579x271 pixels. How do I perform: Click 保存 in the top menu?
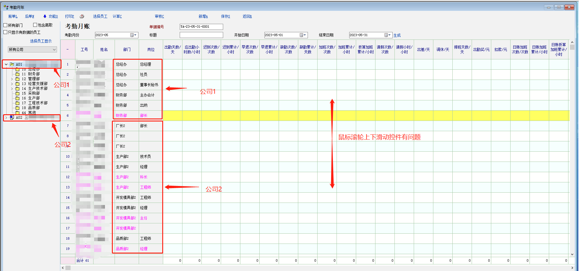click(225, 16)
